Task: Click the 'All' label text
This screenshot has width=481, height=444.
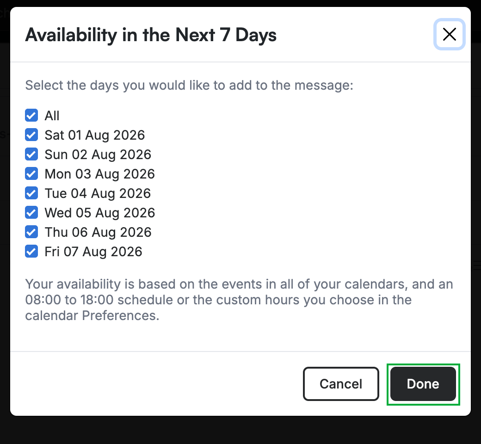Action: click(x=52, y=116)
